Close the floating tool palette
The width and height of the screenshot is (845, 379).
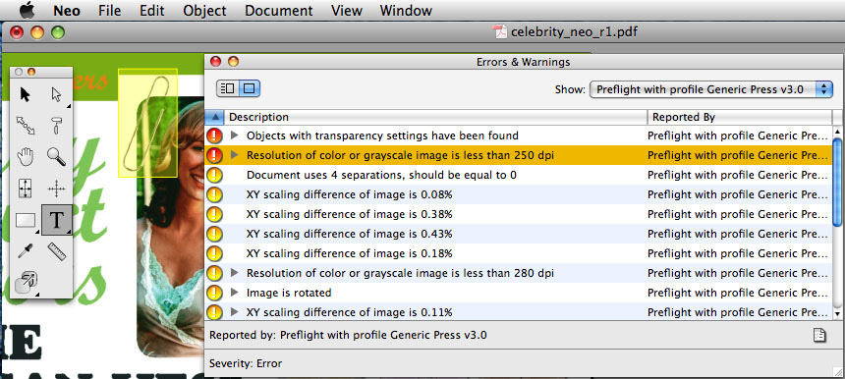pos(19,72)
